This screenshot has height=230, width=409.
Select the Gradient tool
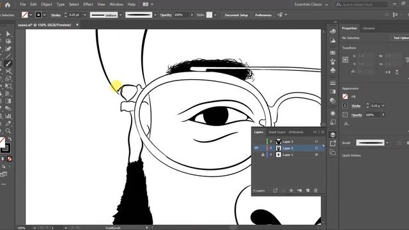click(8, 101)
